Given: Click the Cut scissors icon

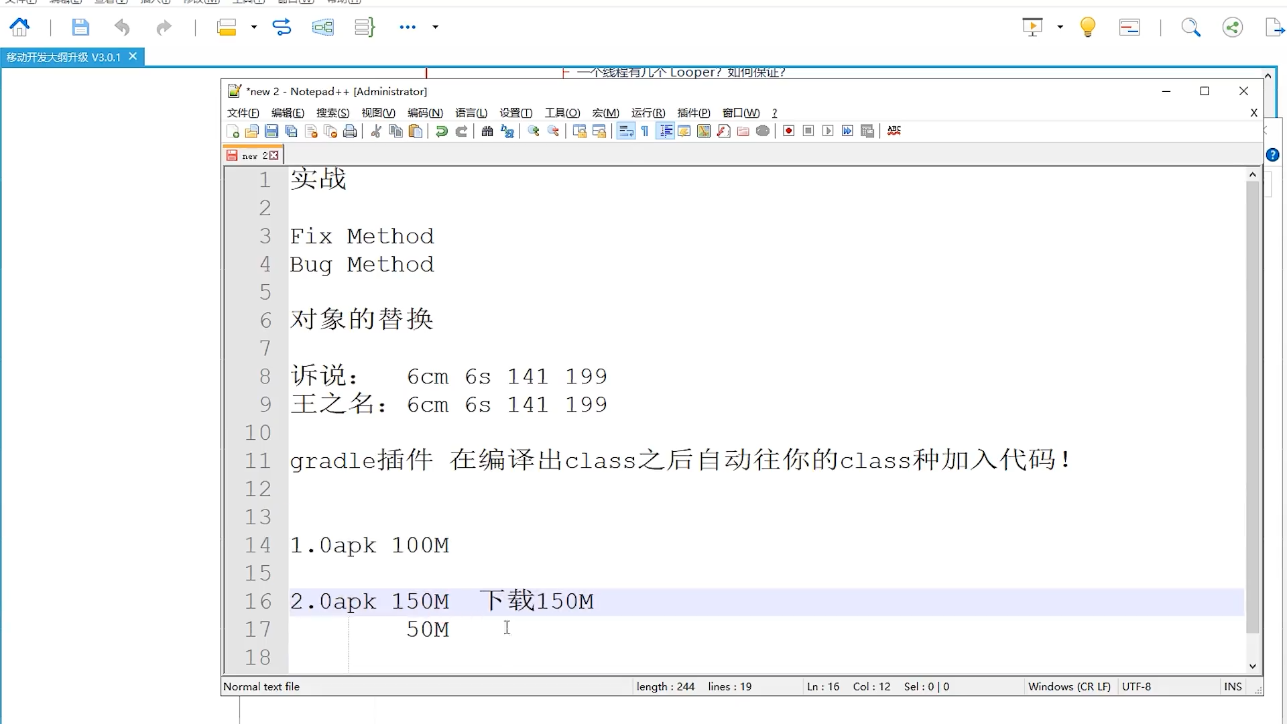Looking at the screenshot, I should point(376,131).
